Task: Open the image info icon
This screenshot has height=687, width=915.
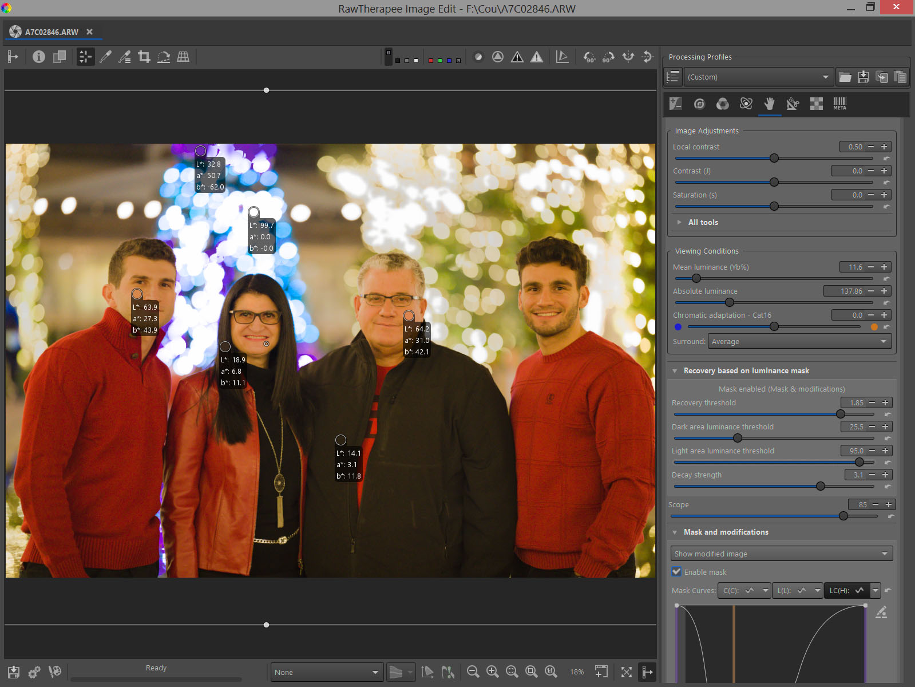Action: [39, 57]
